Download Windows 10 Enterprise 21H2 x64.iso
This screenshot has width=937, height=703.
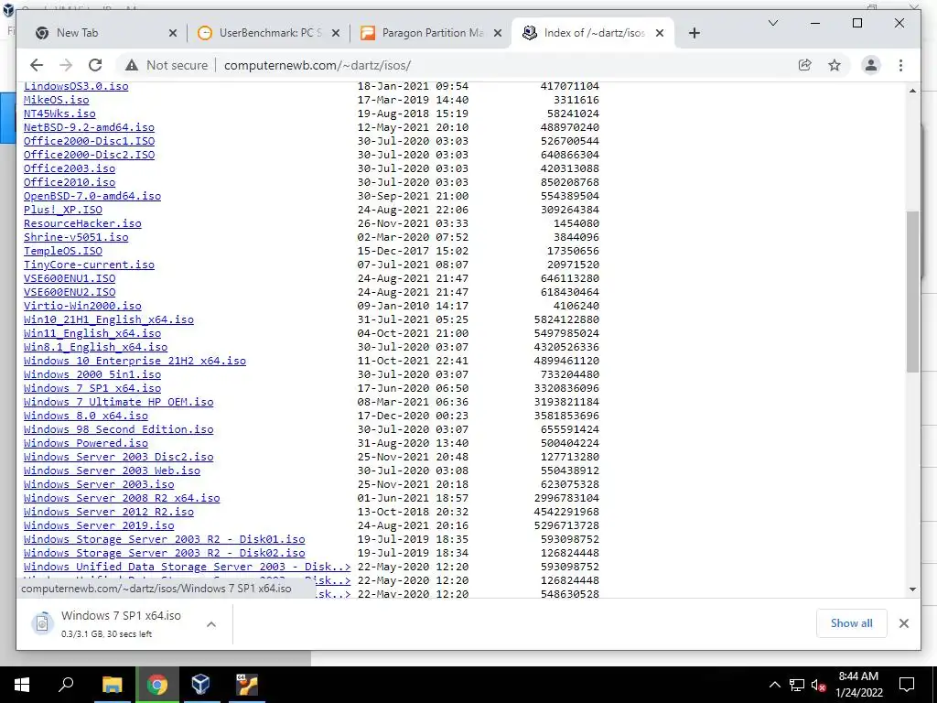[135, 361]
